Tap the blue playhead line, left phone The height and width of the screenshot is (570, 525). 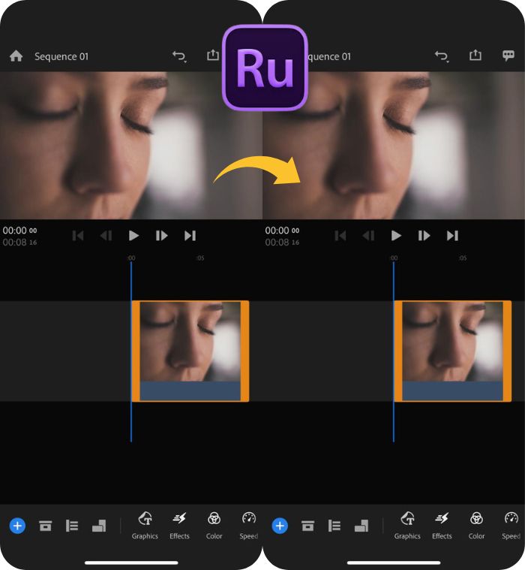131,352
